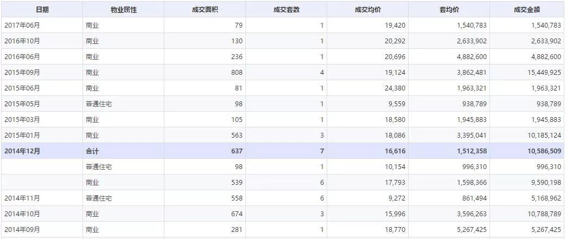Click the 成交金额 column header
The height and width of the screenshot is (239, 566).
point(527,10)
